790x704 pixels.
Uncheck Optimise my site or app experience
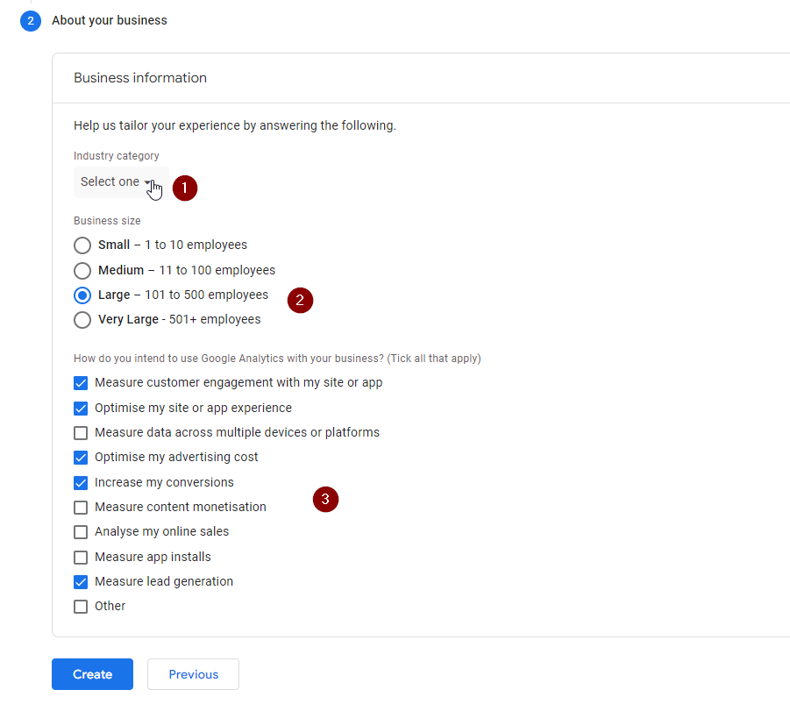pyautogui.click(x=81, y=409)
